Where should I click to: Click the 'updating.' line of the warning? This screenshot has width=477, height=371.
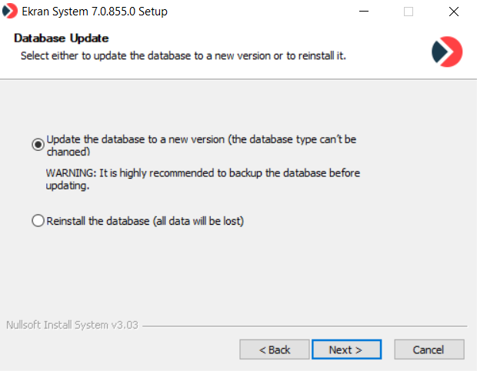point(68,185)
